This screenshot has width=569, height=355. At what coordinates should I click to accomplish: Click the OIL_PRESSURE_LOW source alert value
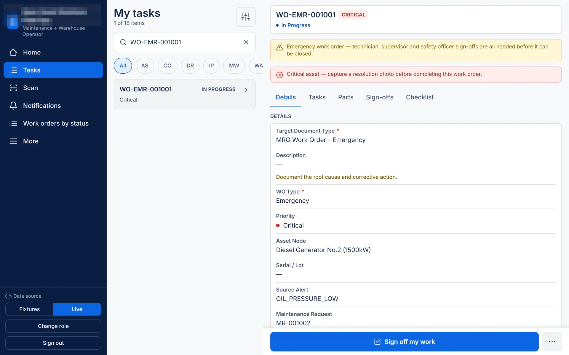point(307,299)
